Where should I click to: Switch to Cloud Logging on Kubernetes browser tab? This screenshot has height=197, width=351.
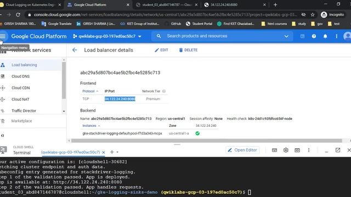[31, 5]
